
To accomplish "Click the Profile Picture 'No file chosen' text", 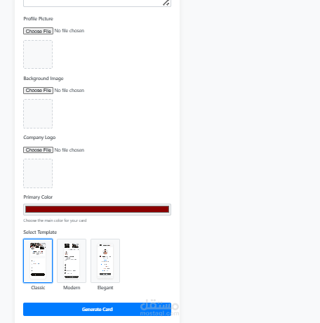I will pyautogui.click(x=69, y=31).
